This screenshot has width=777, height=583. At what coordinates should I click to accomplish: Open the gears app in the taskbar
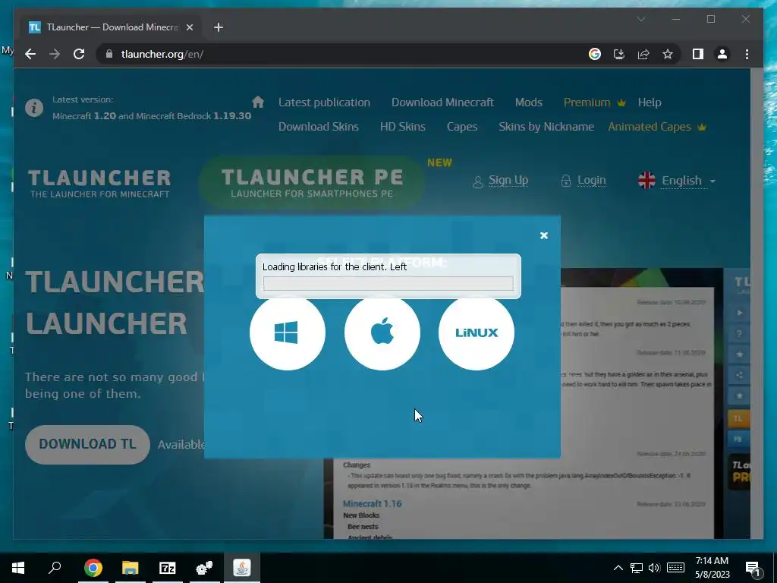(204, 568)
